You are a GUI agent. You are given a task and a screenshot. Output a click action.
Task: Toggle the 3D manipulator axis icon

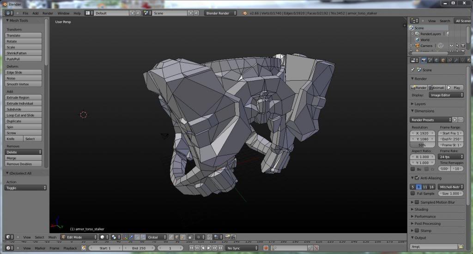point(125,237)
